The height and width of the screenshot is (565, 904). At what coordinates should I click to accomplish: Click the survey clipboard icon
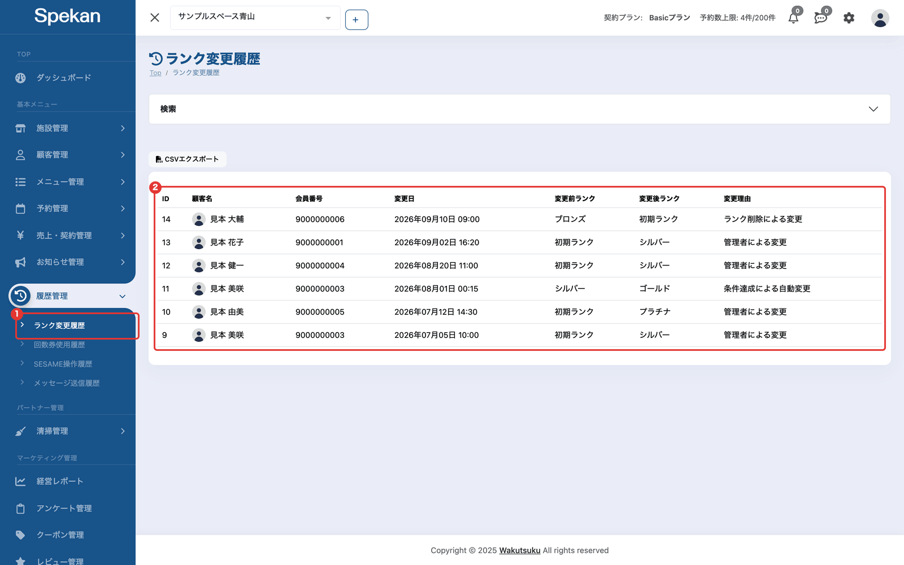pyautogui.click(x=20, y=508)
